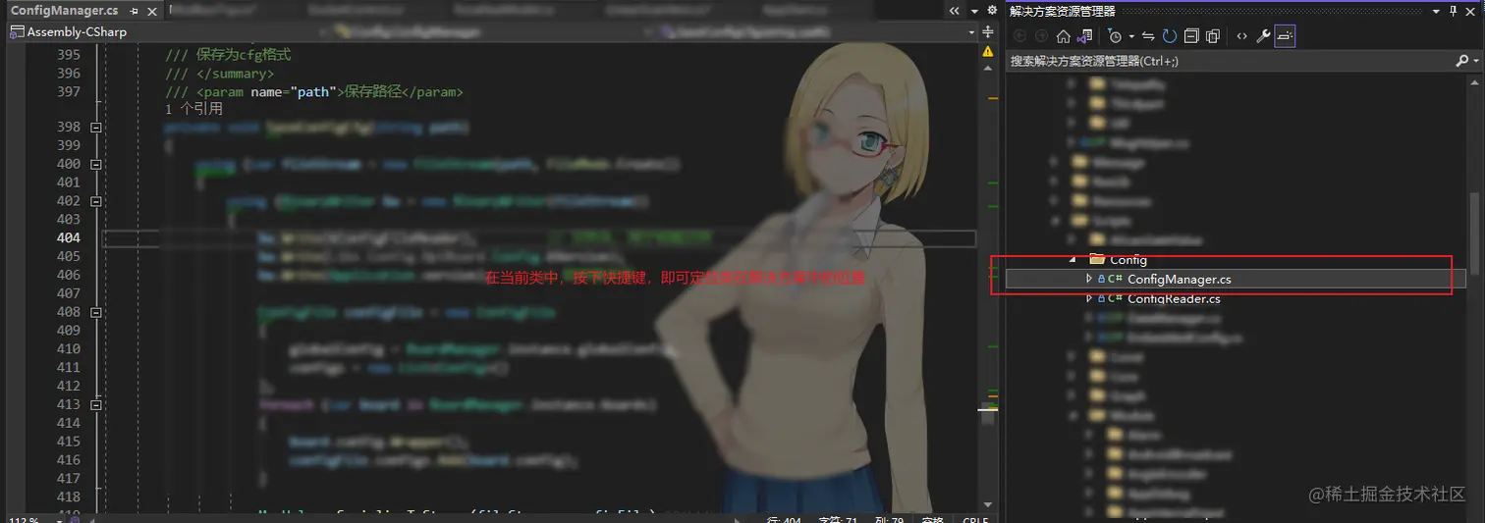Collapse the initializer block at line 408

click(x=95, y=312)
